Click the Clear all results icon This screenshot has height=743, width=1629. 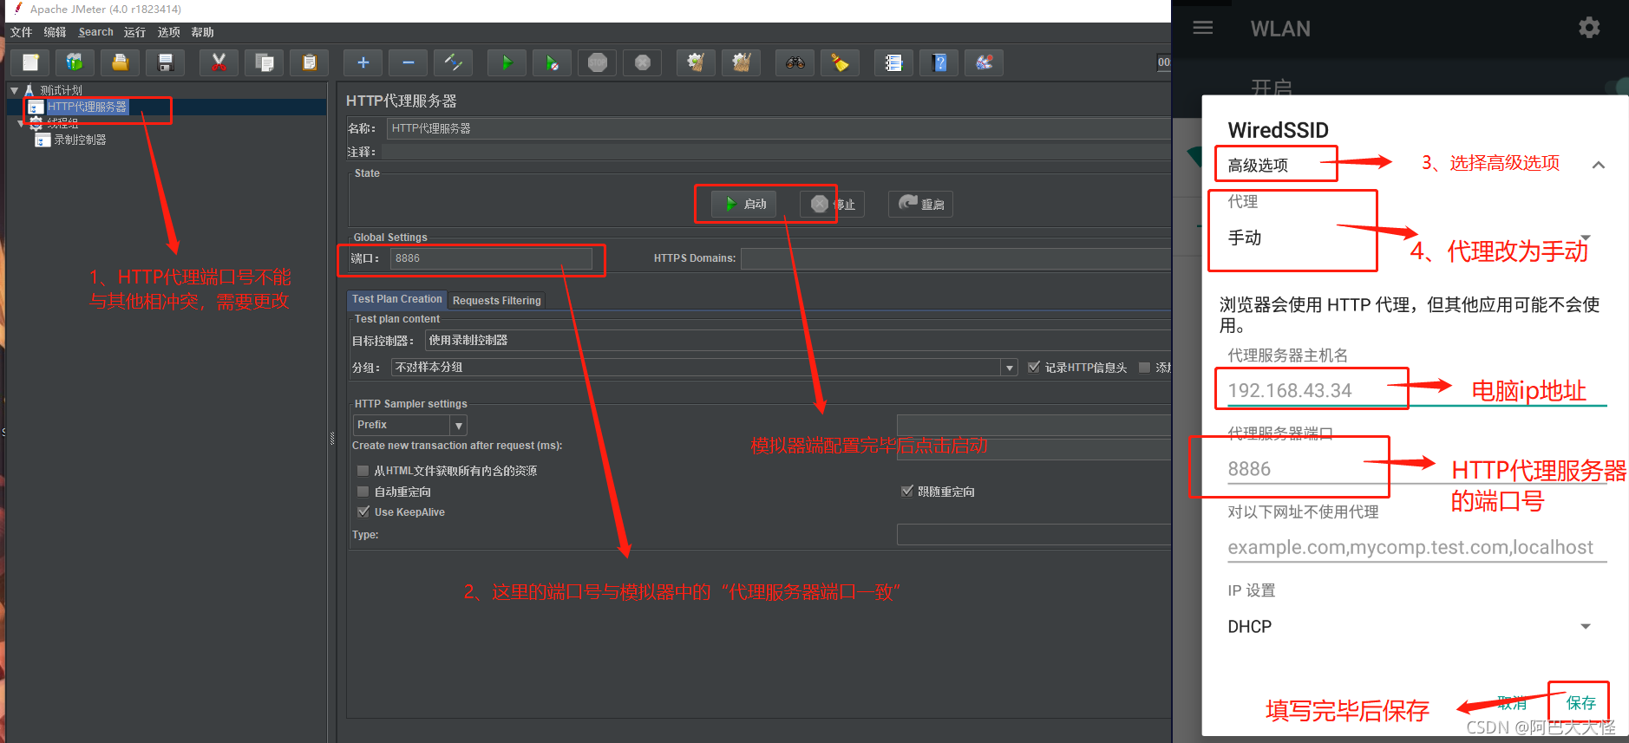click(742, 62)
